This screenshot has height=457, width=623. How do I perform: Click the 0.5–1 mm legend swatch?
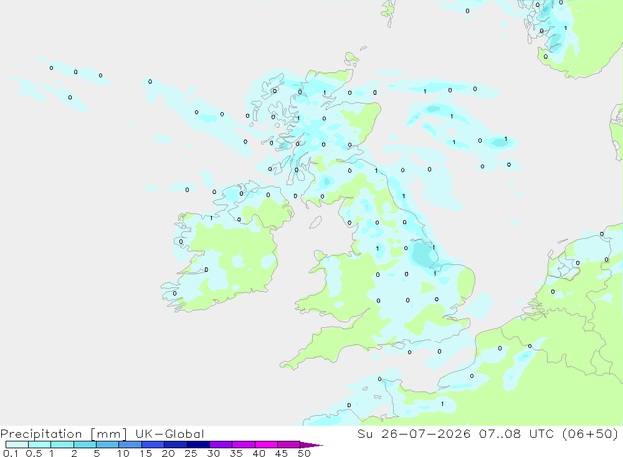40,445
